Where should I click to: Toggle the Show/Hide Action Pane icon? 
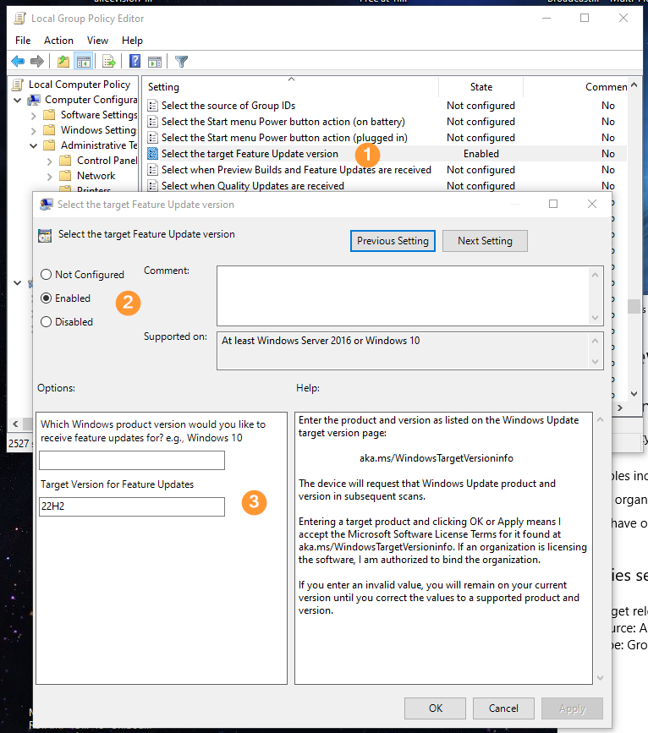point(155,61)
